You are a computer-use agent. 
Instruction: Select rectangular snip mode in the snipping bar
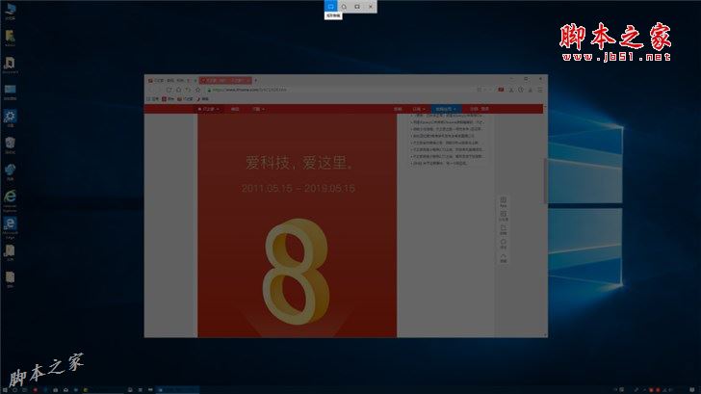331,6
